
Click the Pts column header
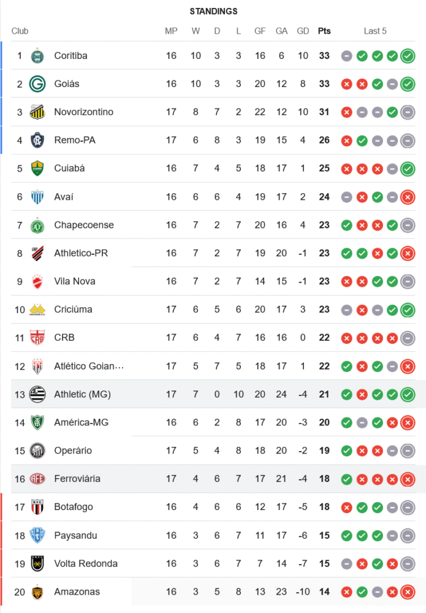point(324,31)
